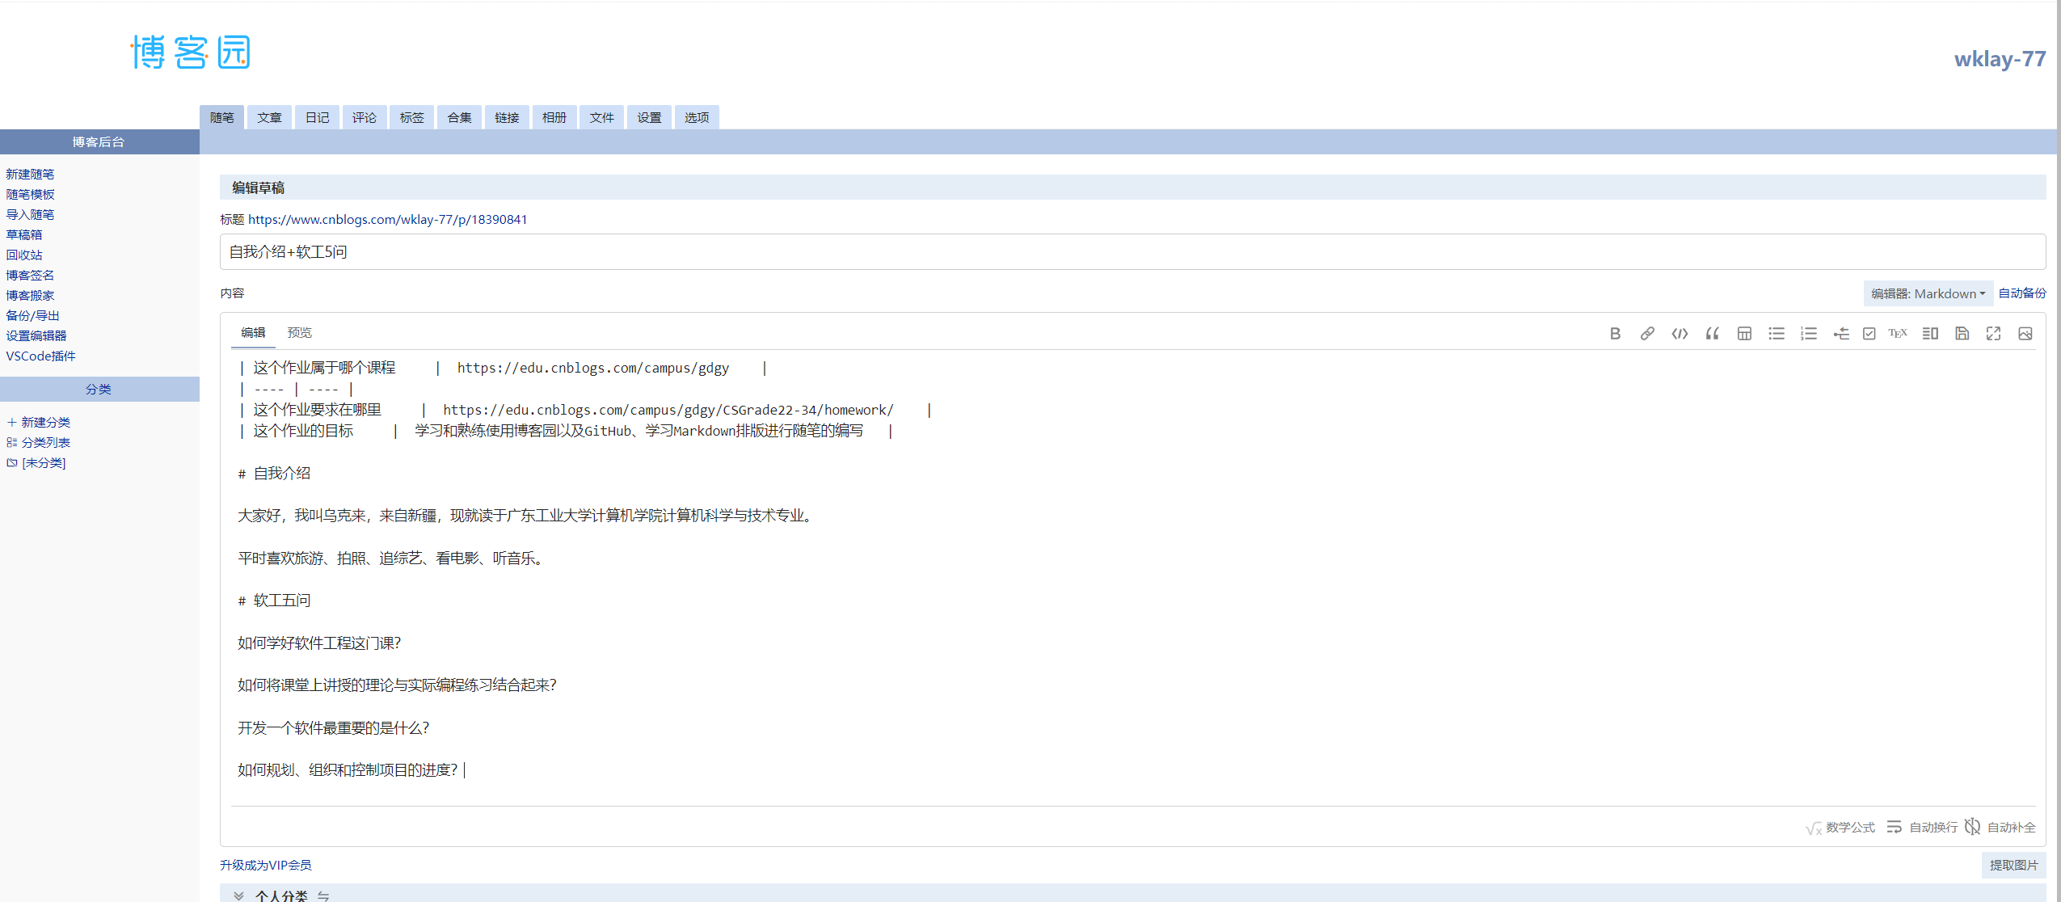
Task: Expand fullscreen editor mode
Action: pos(1993,334)
